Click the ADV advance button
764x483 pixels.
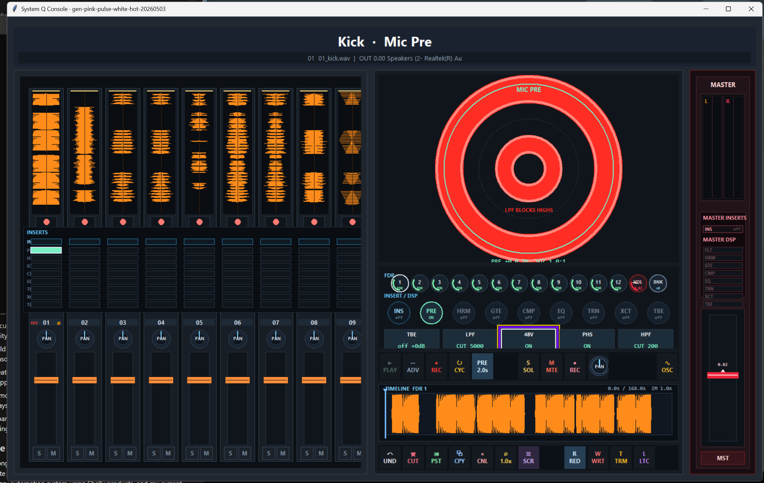413,366
